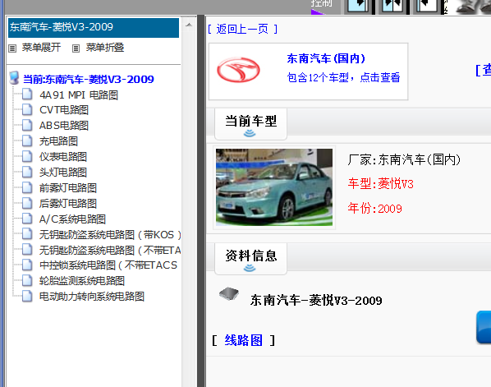Open 无钥匙防盗系统电路图 (带KOS) entry
The width and height of the screenshot is (491, 387).
tap(109, 234)
